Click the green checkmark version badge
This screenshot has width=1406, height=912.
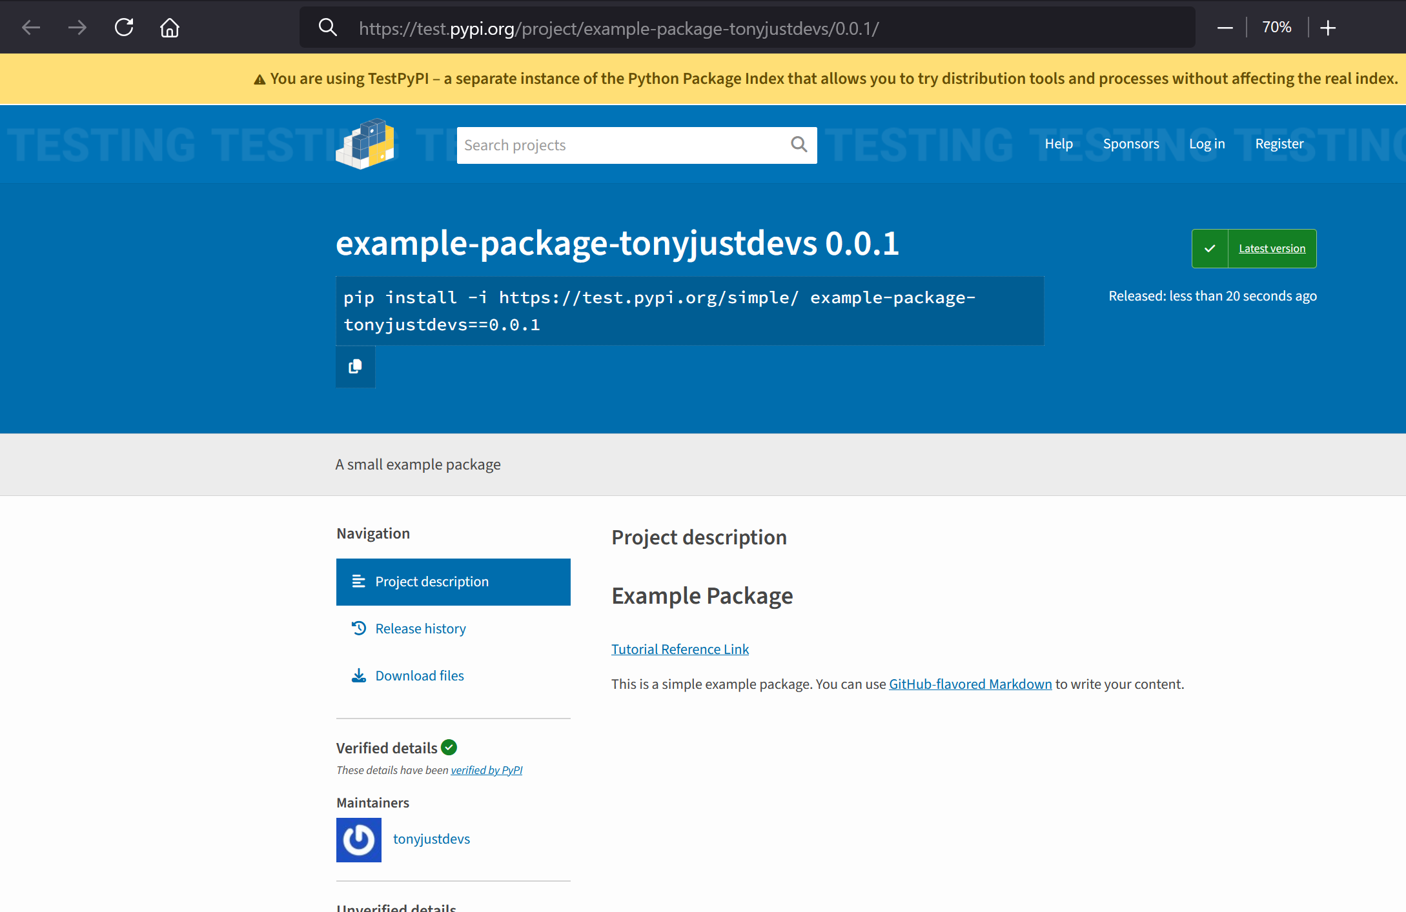1210,248
